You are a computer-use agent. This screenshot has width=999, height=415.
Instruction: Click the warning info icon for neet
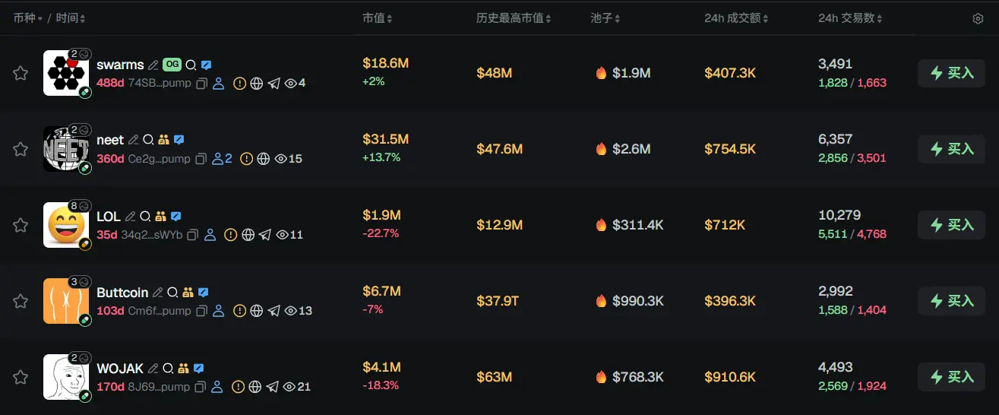246,159
